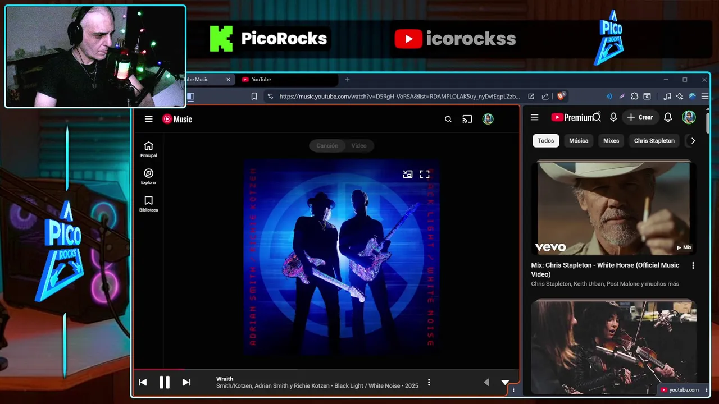Select the Todos filter chip
Viewport: 719px width, 404px height.
click(546, 141)
